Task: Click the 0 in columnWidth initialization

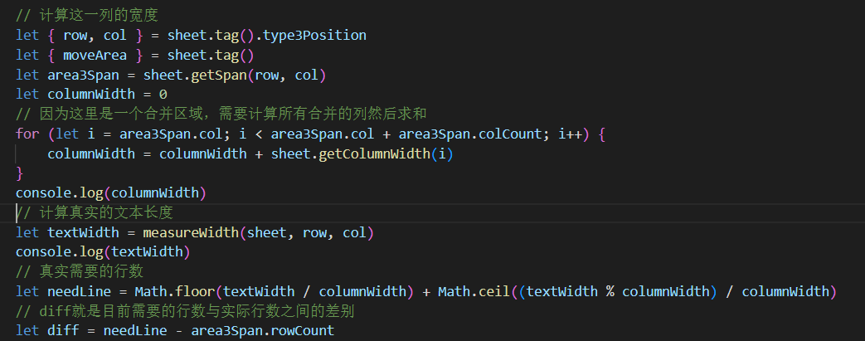Action: point(163,95)
